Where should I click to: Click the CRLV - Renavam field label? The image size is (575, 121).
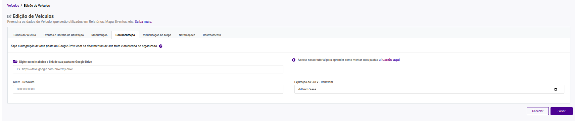[x=24, y=82]
